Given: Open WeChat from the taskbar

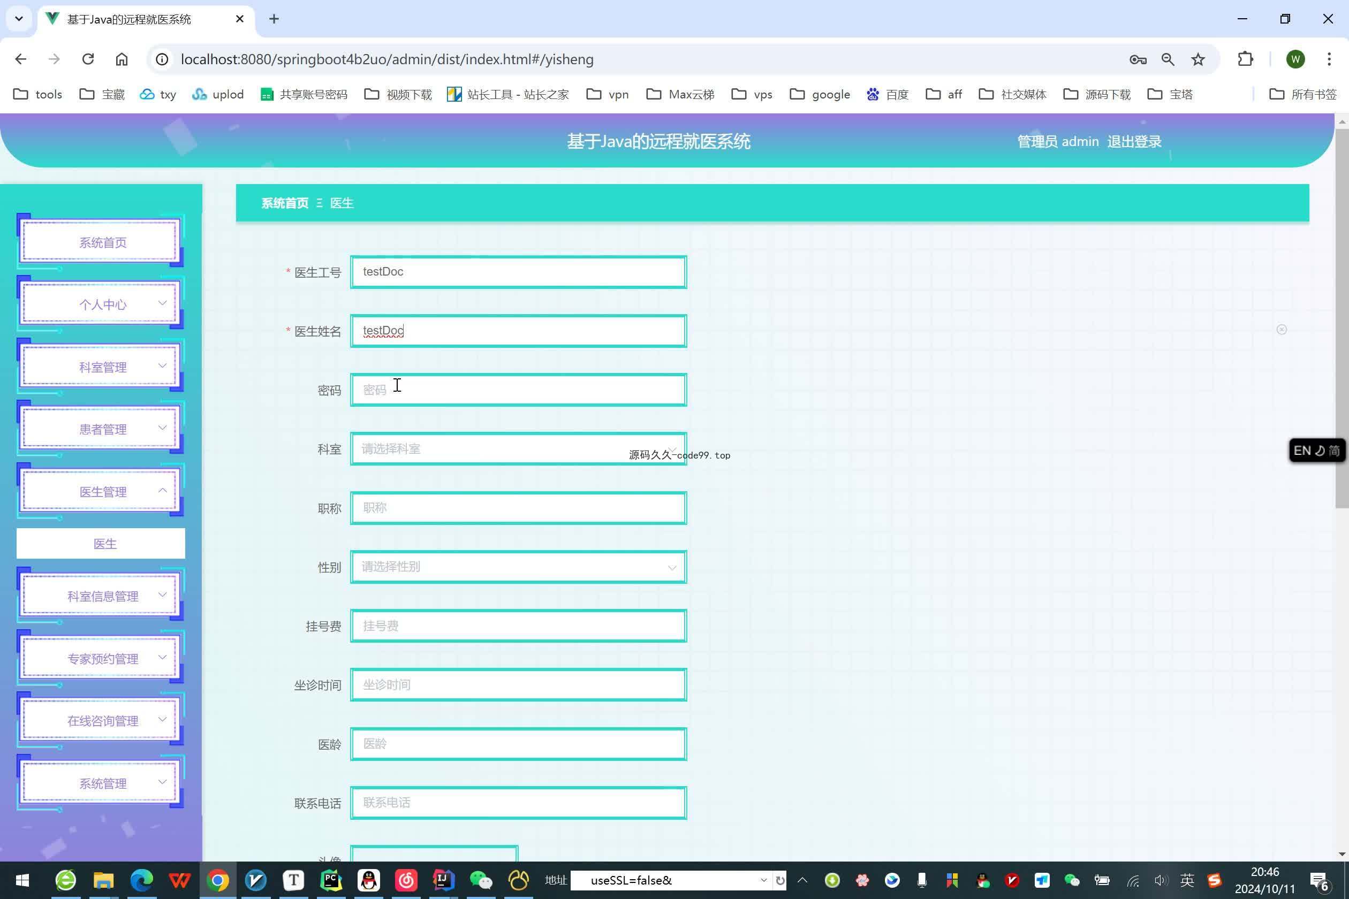Looking at the screenshot, I should (x=481, y=880).
